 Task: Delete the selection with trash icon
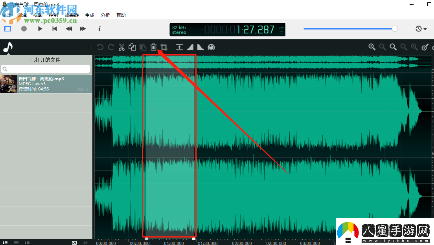pos(153,47)
